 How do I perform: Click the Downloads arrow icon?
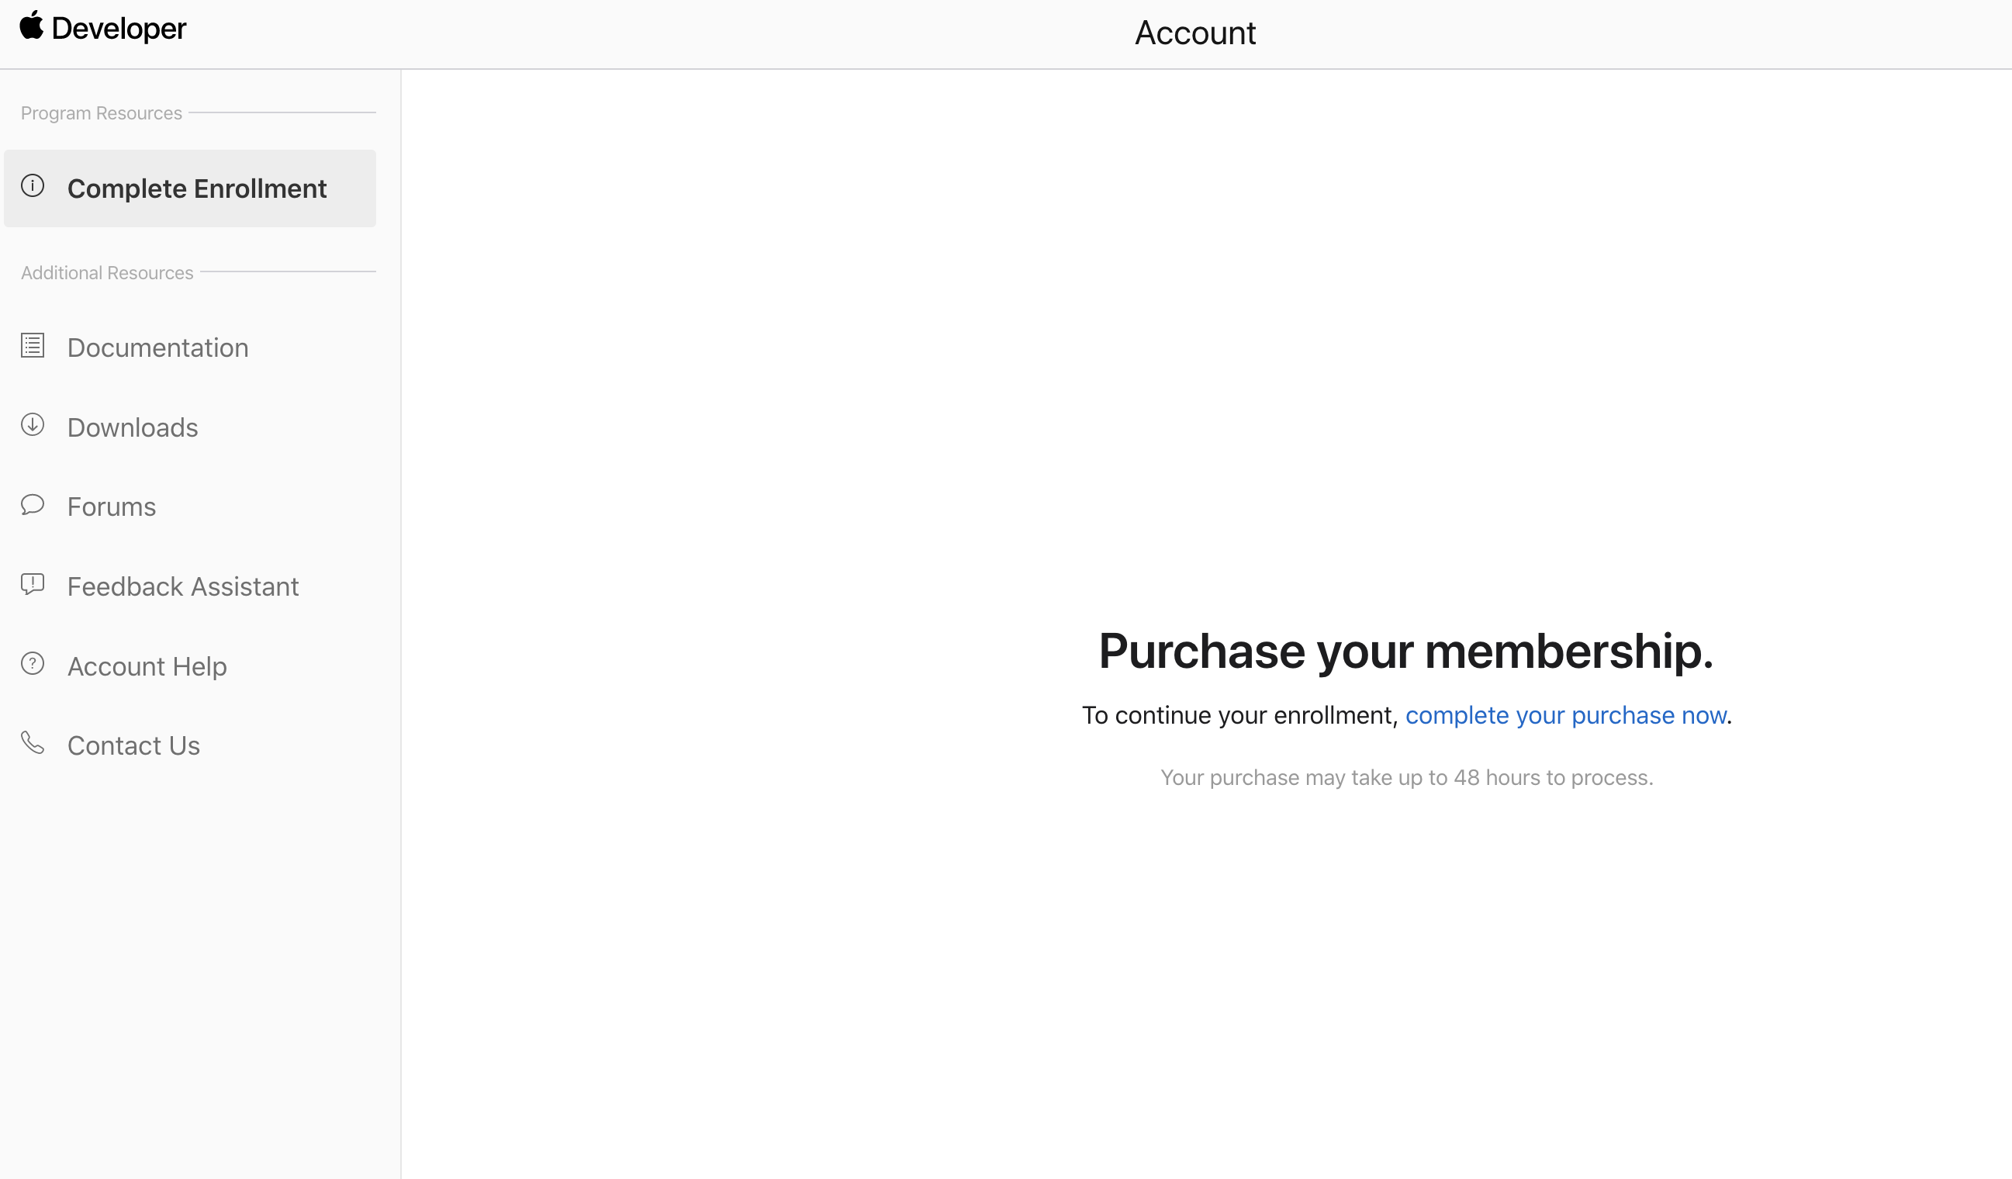click(33, 424)
